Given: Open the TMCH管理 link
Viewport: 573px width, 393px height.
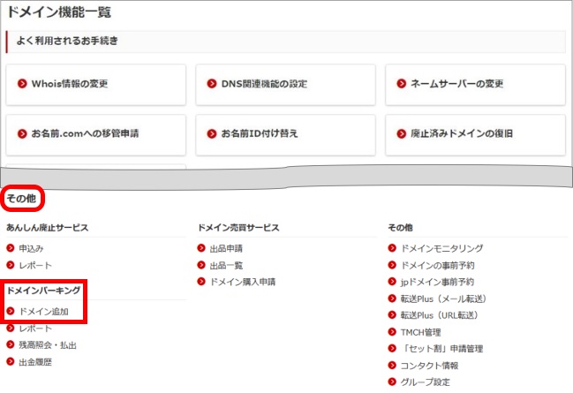Looking at the screenshot, I should (420, 332).
